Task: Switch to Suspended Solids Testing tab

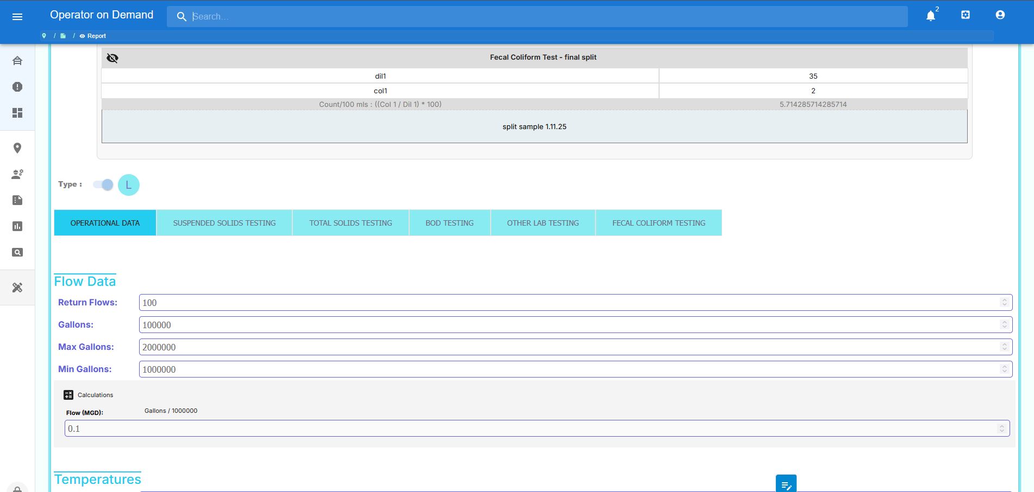Action: [224, 223]
